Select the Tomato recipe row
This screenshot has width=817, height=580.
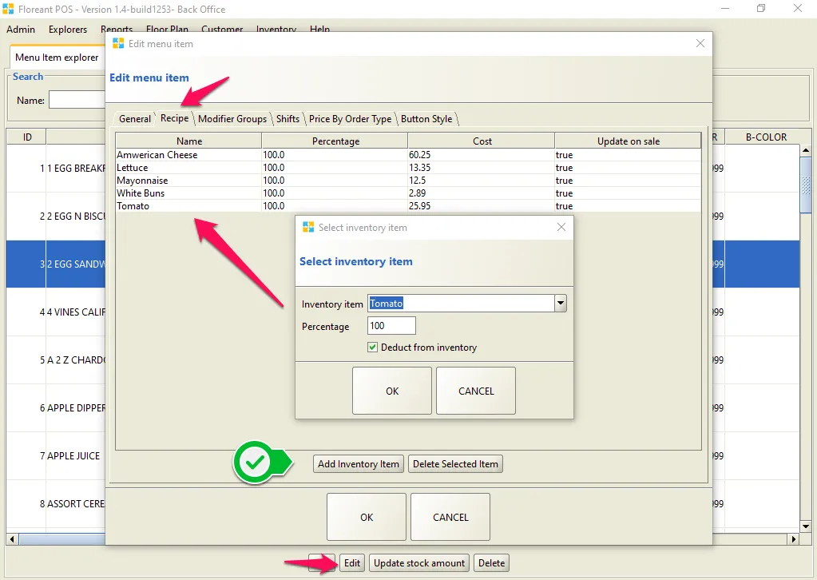tap(408, 206)
